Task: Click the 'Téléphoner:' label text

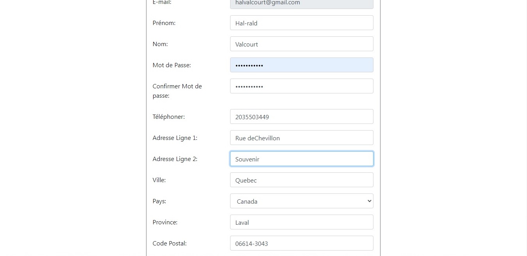Action: pos(168,117)
